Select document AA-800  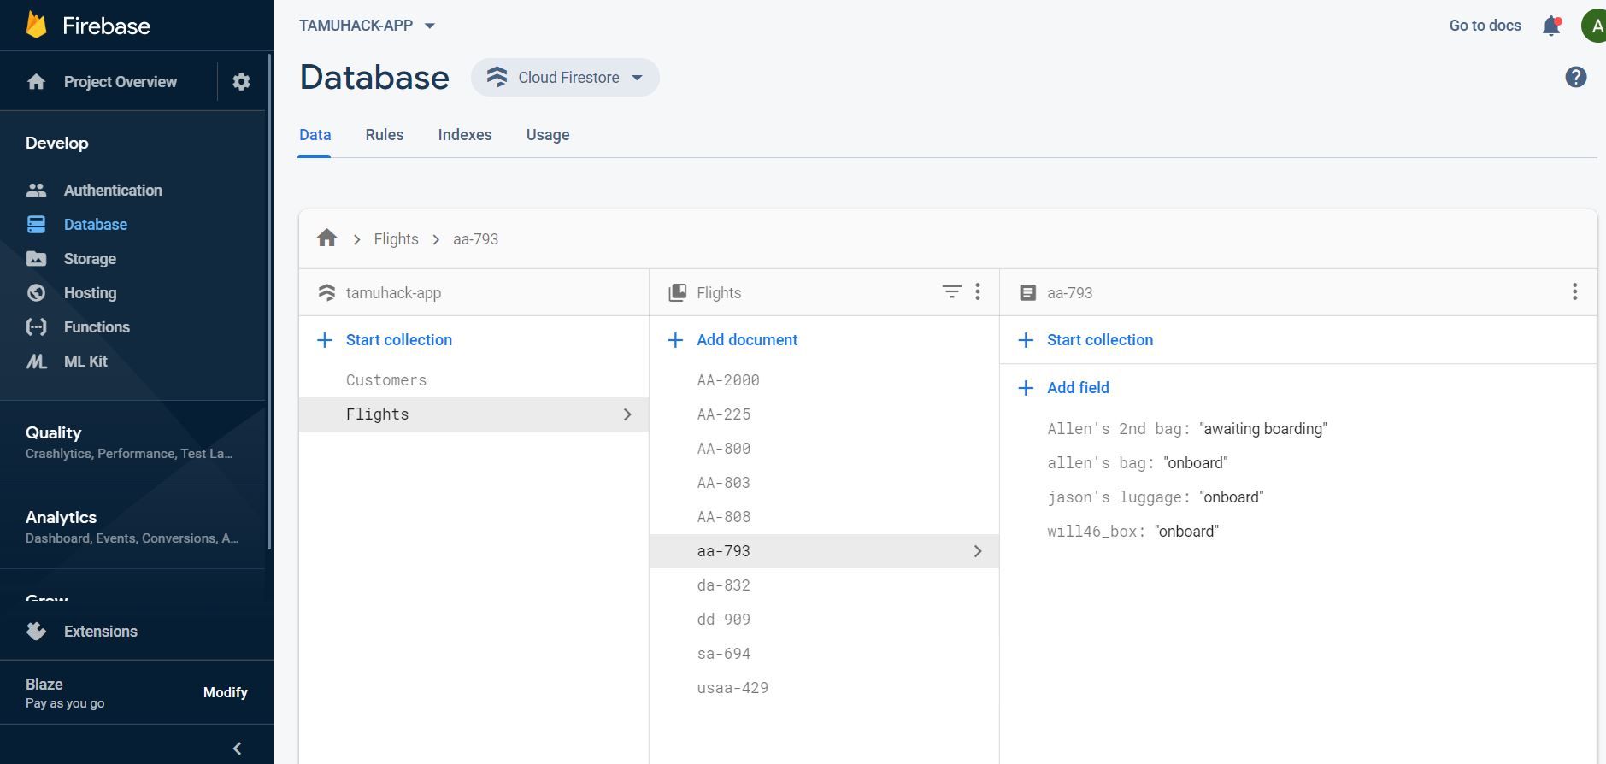(x=824, y=449)
